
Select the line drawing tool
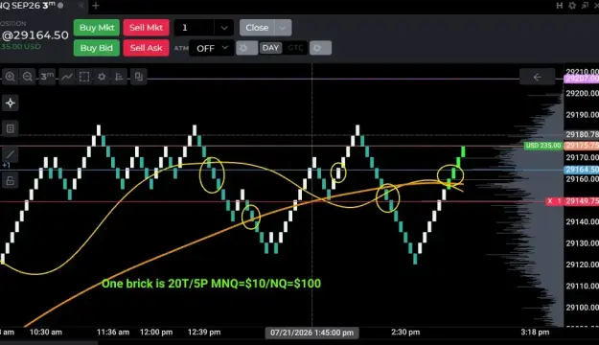pos(11,154)
